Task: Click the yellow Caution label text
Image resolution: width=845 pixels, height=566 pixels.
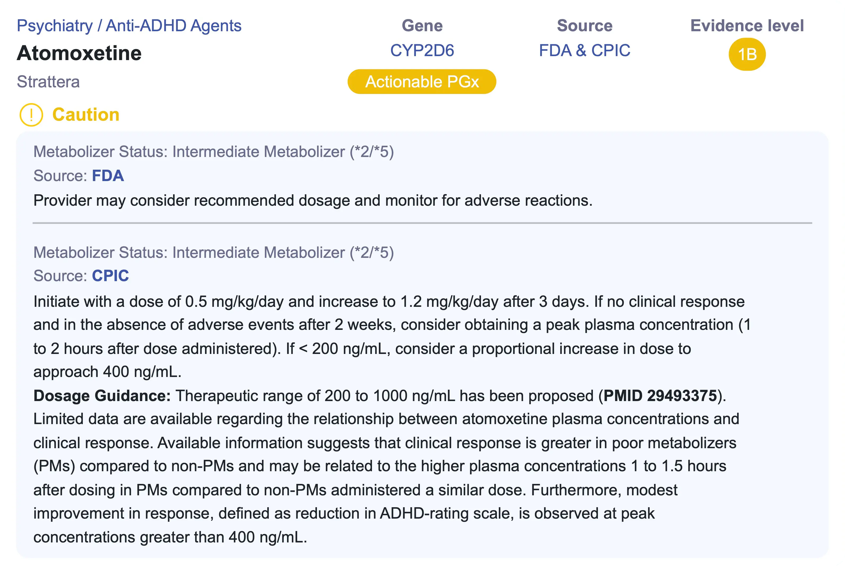Action: [x=86, y=115]
